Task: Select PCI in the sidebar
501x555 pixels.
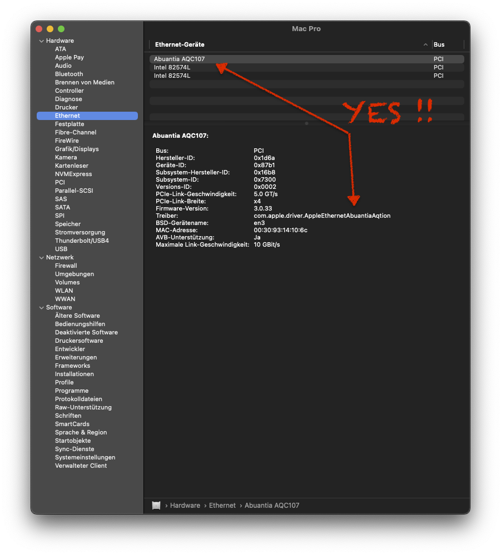Action: (x=60, y=182)
